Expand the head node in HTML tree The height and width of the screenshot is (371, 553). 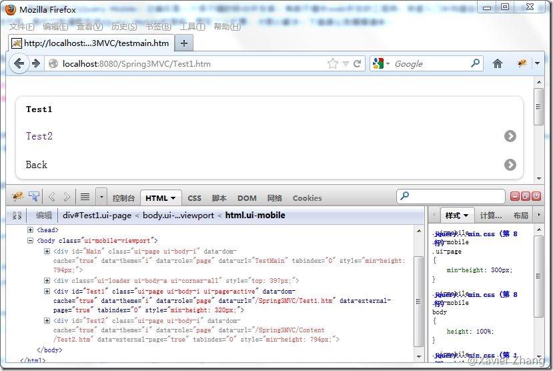point(31,230)
